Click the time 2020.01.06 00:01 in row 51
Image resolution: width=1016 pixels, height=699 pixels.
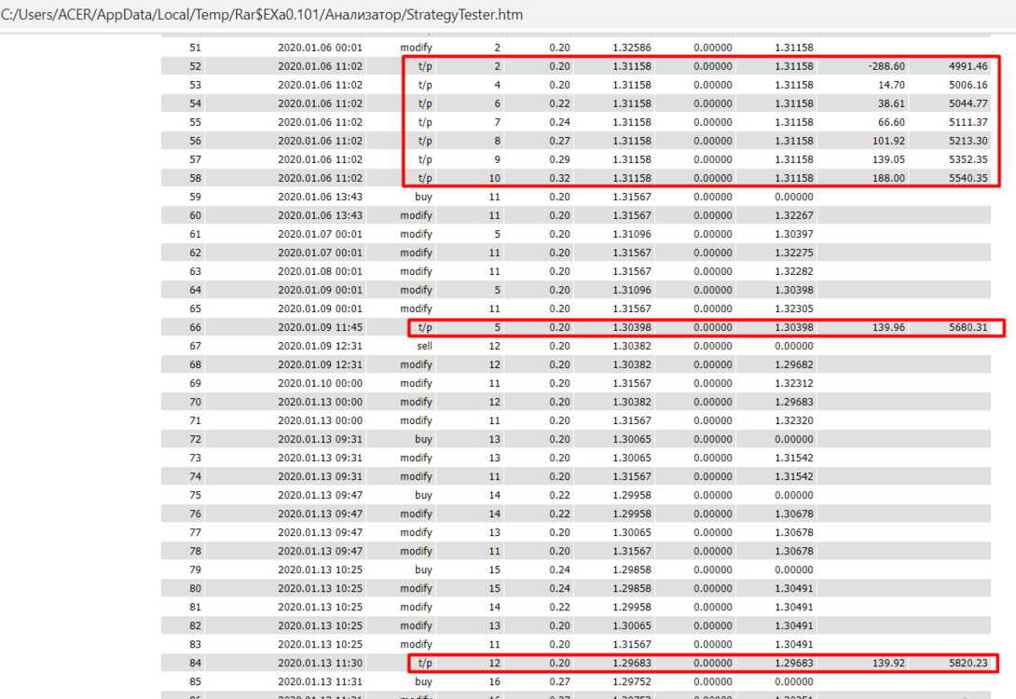(x=320, y=48)
